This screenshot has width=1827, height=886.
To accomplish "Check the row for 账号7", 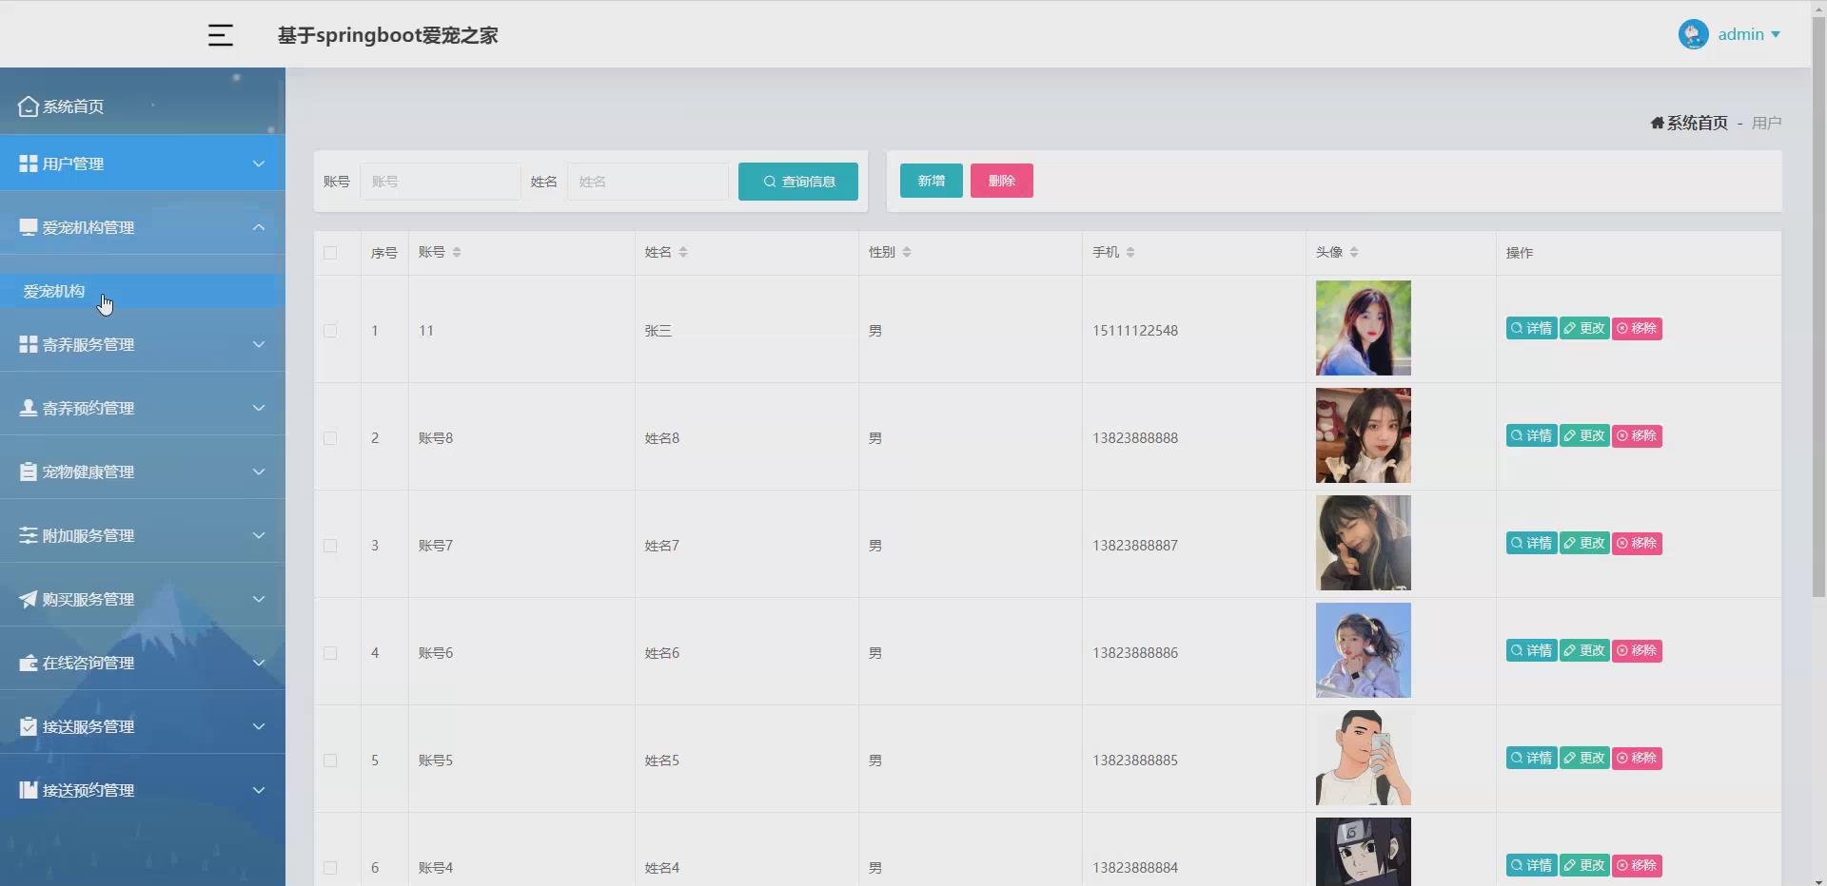I will [330, 546].
